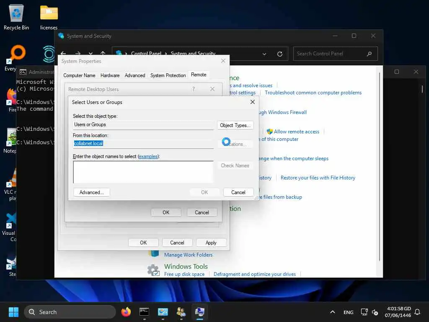Viewport: 429px width, 322px height.
Task: Switch to the Hardware tab
Action: pyautogui.click(x=110, y=75)
